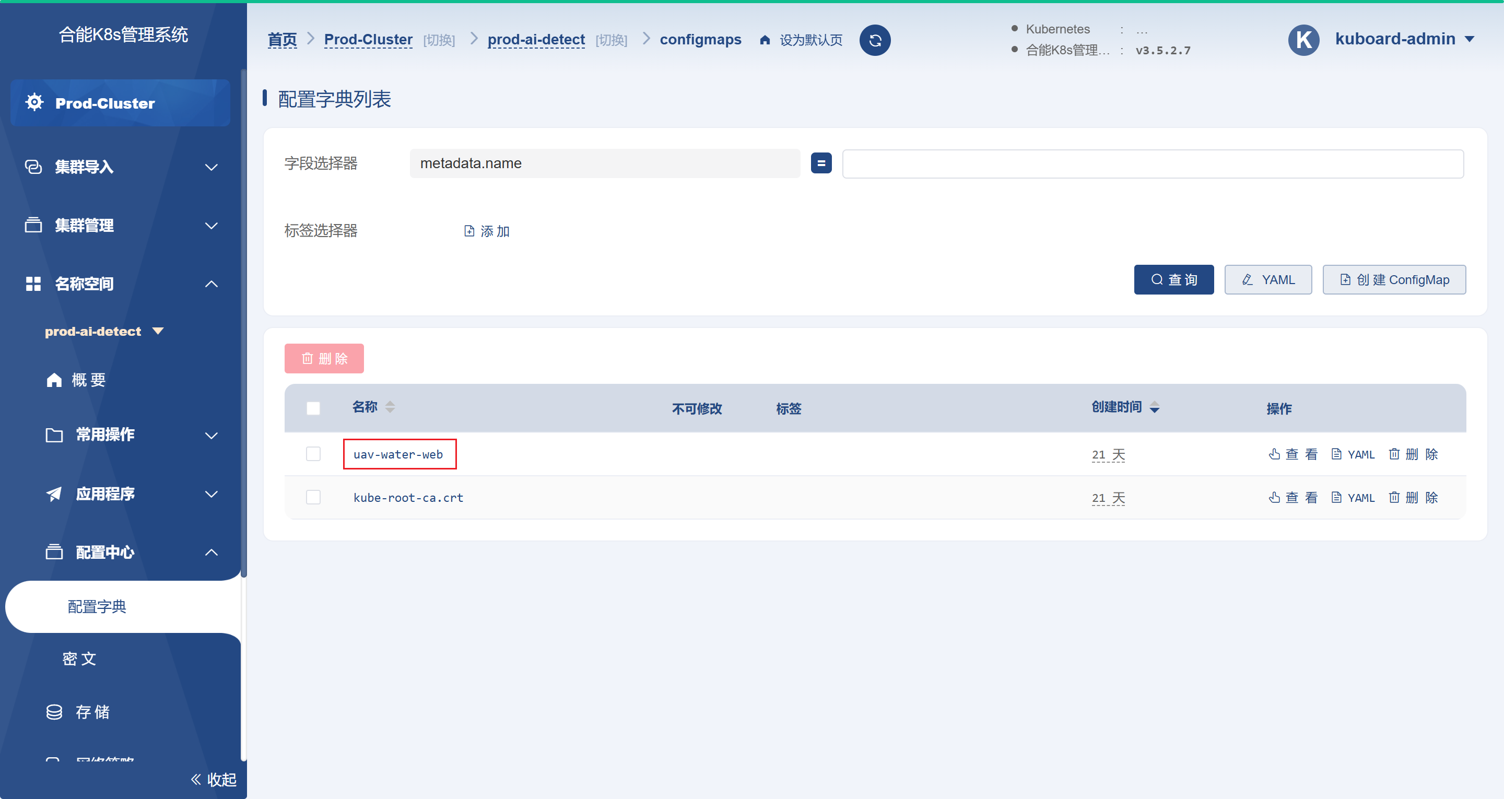Click the red 删除 batch button
This screenshot has width=1504, height=799.
pos(324,358)
